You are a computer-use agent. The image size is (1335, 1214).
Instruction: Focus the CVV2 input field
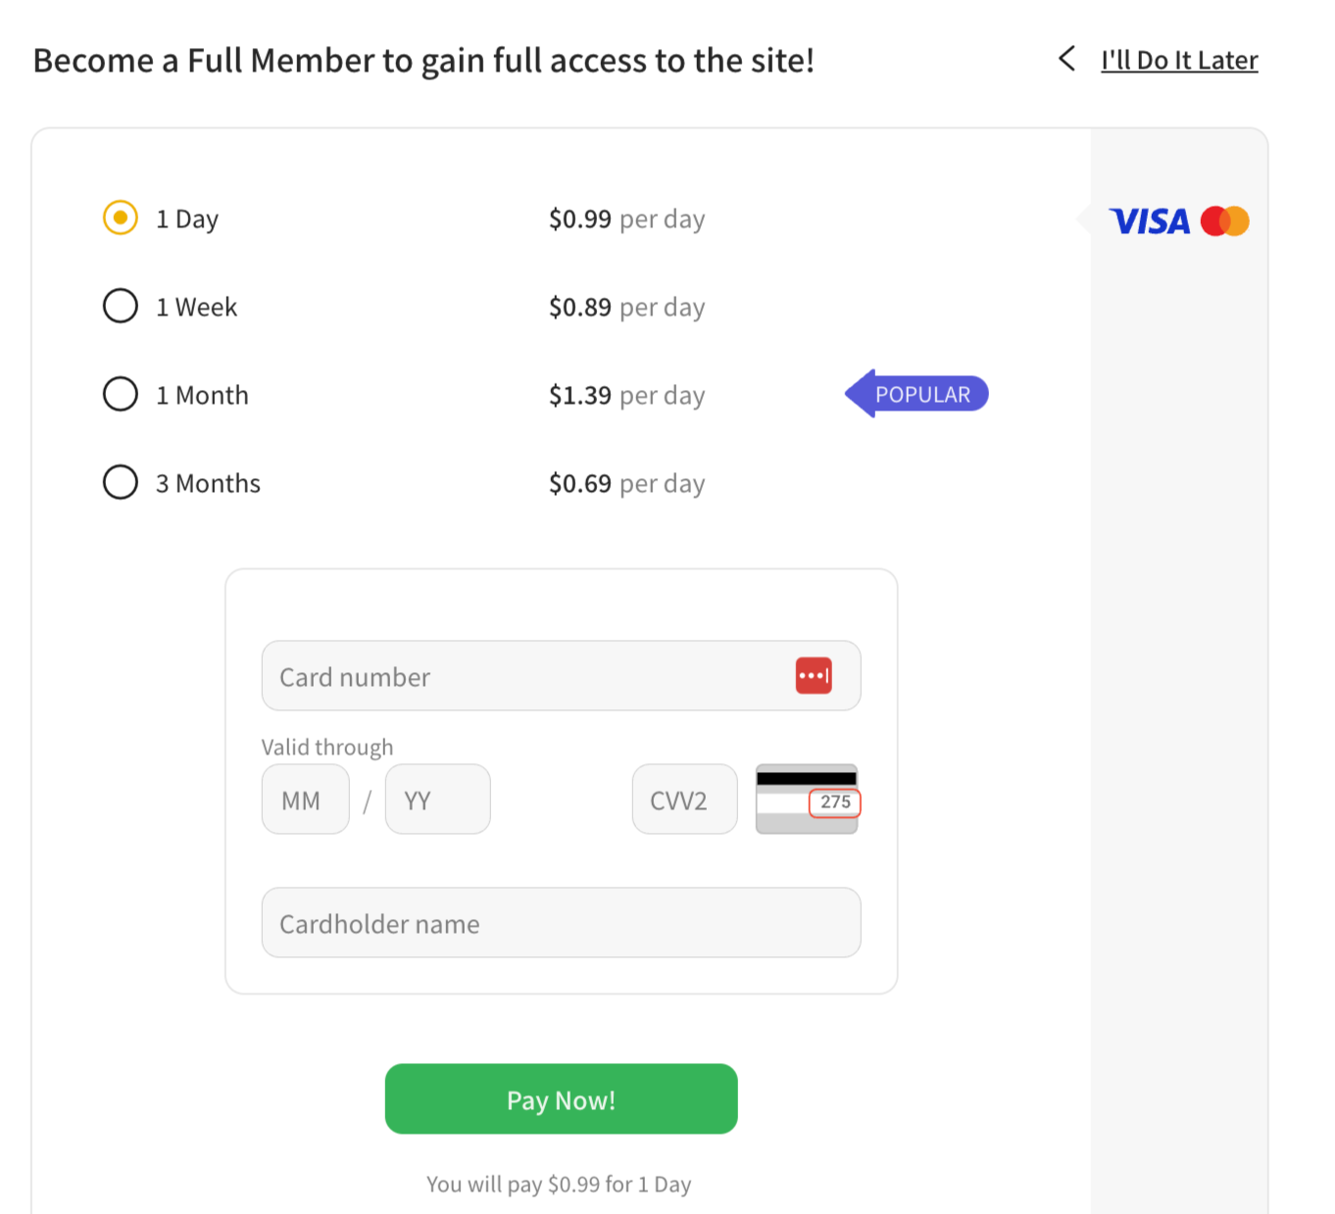[684, 800]
